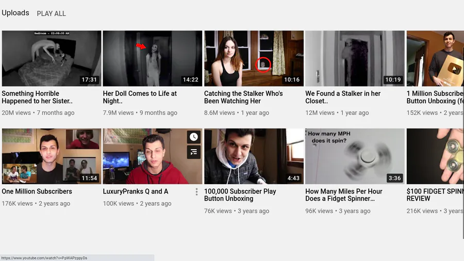The height and width of the screenshot is (261, 464).
Task: Open thumbnail of Something Horrible Happened to her Sister
Action: (x=52, y=58)
